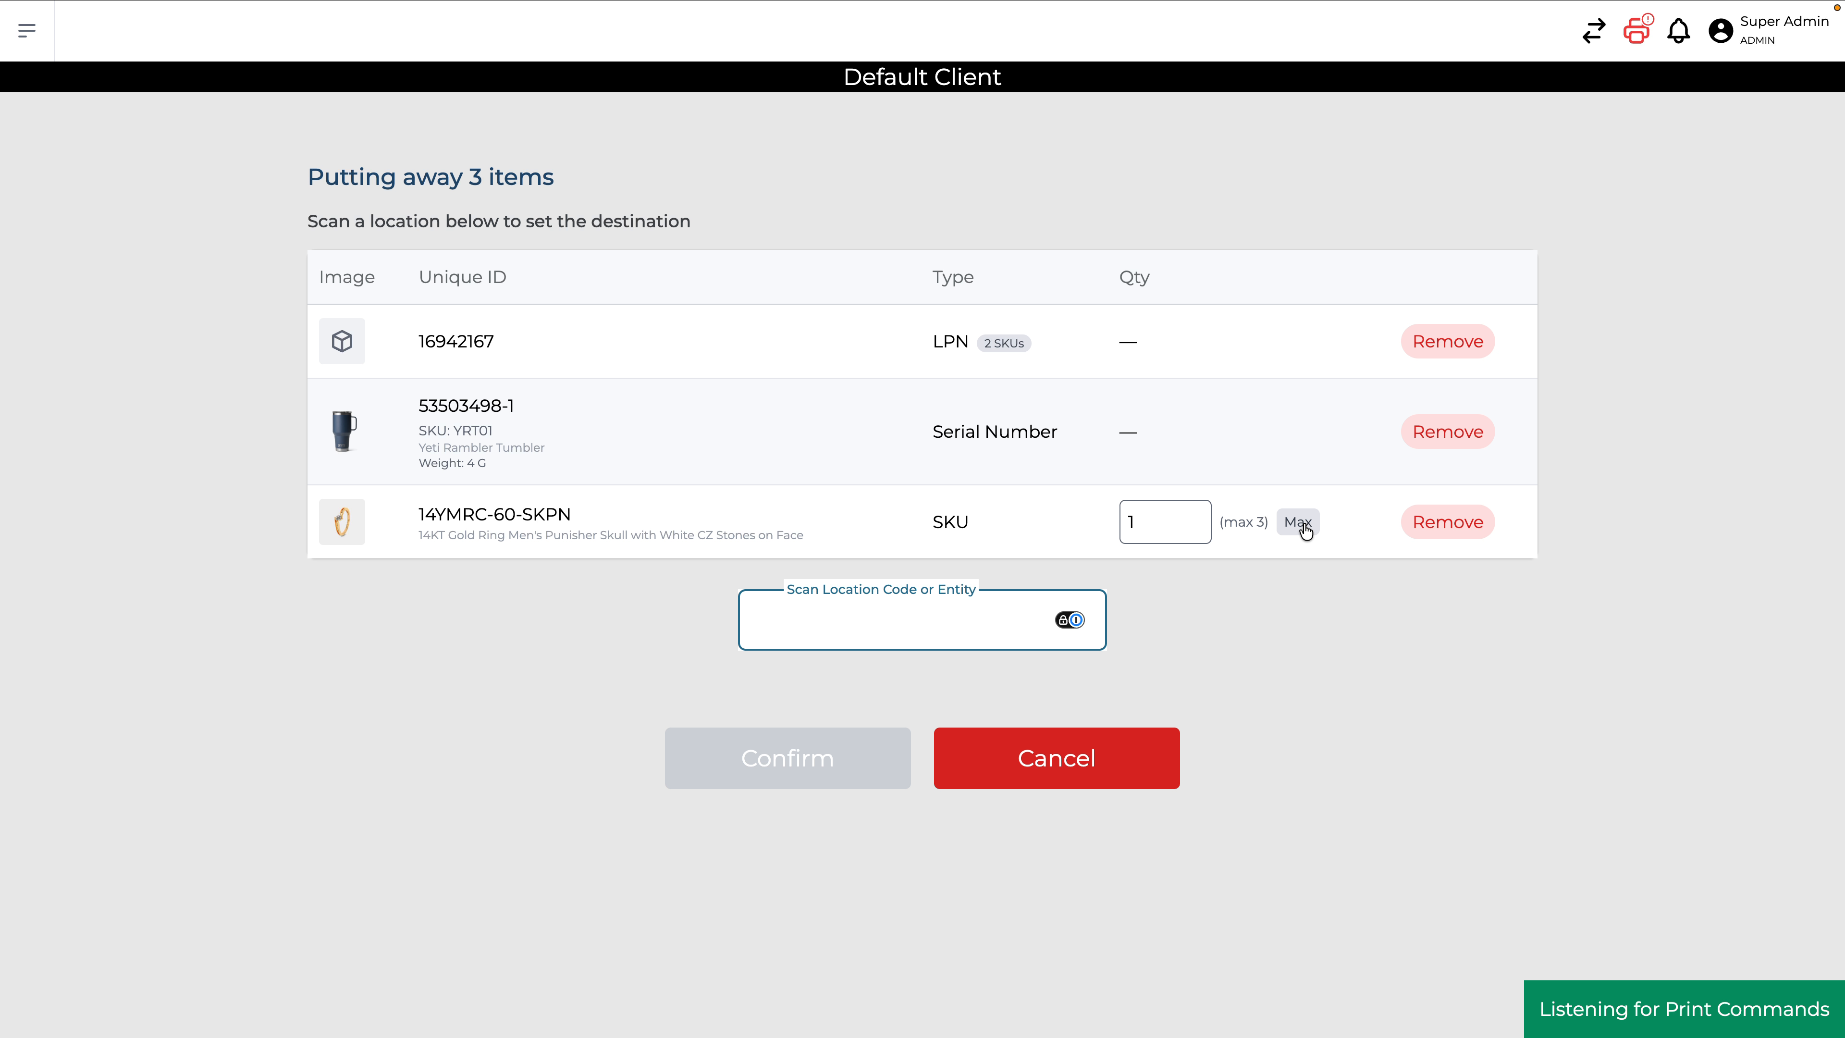Open the red printer alert icon
The height and width of the screenshot is (1038, 1845).
point(1638,29)
